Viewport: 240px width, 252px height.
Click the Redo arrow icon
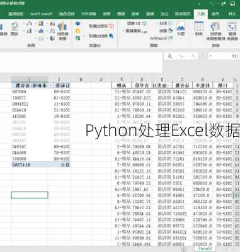tap(224, 4)
